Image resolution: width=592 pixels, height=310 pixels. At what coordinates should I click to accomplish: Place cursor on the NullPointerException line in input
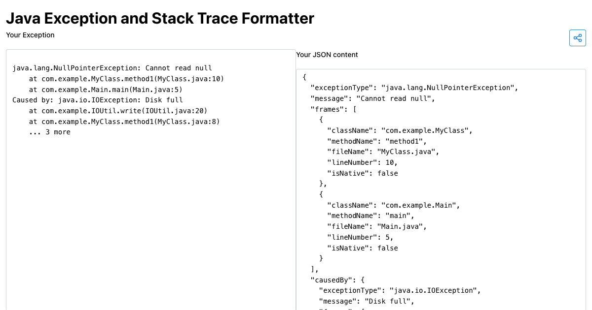coord(112,68)
